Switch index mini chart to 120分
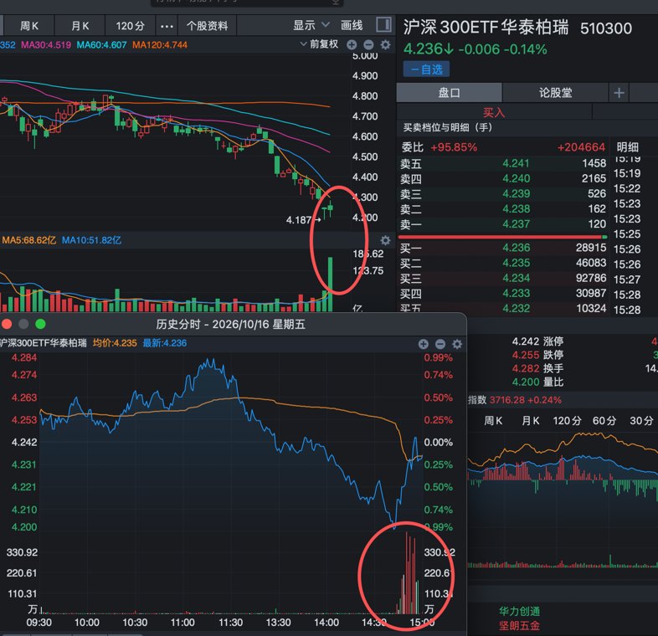Screen dimensions: 658x636 [x=567, y=420]
